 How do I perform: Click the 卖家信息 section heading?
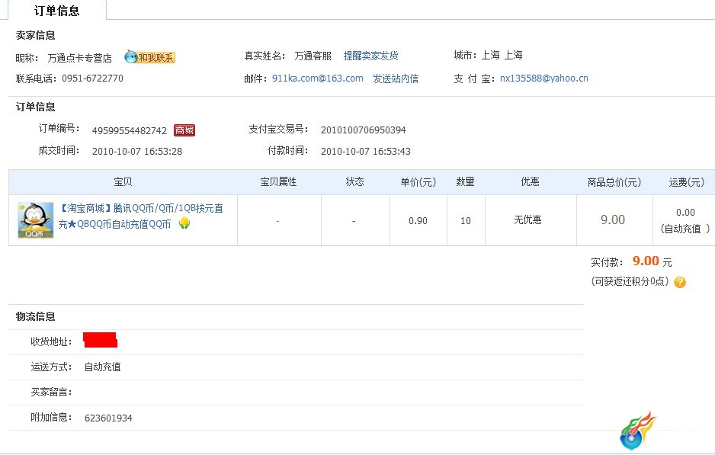click(36, 35)
